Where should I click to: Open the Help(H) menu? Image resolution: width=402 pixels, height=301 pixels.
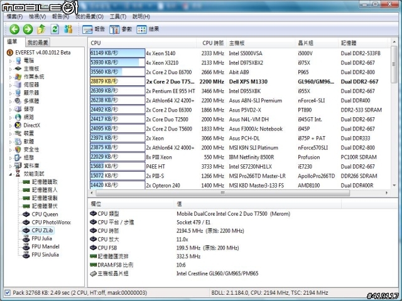pos(141,17)
